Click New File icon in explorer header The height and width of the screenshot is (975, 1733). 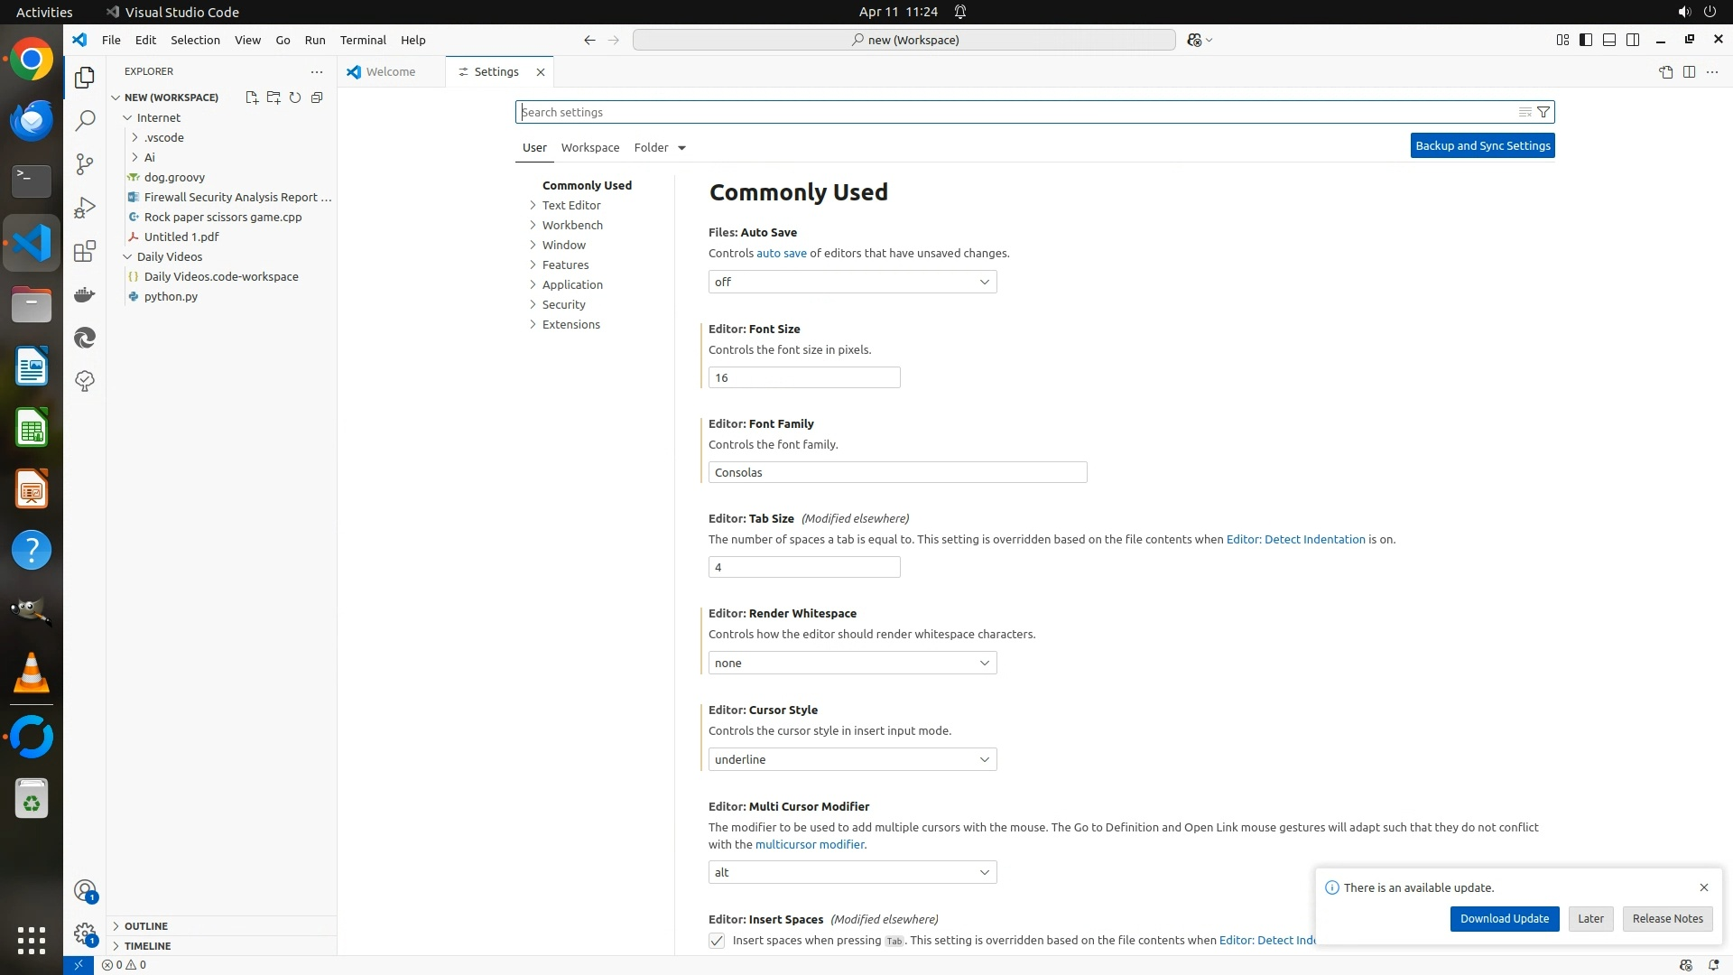(x=252, y=97)
